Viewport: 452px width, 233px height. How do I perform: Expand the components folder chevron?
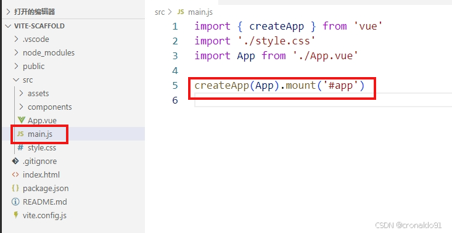point(22,107)
